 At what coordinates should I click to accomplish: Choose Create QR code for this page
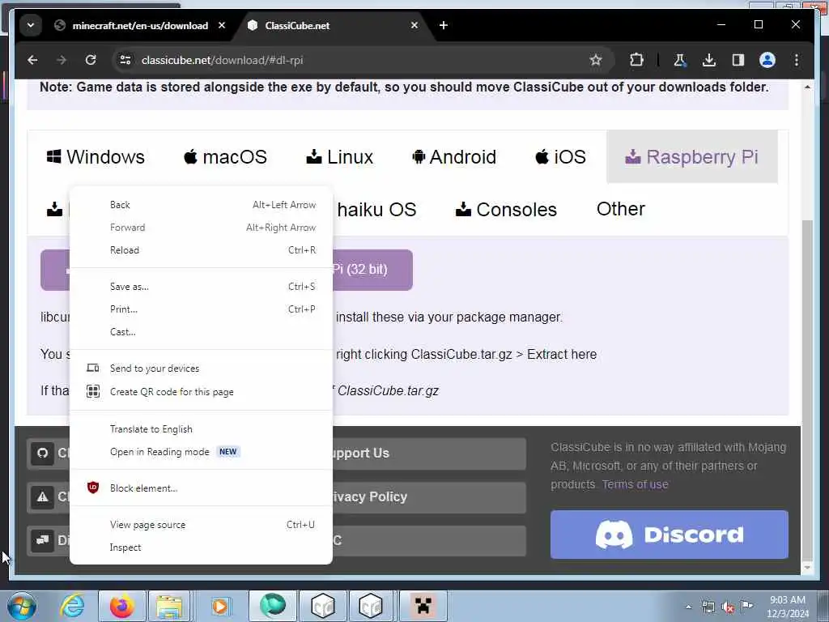pyautogui.click(x=201, y=392)
